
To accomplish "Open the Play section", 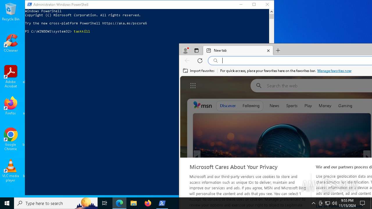I will pos(308,106).
